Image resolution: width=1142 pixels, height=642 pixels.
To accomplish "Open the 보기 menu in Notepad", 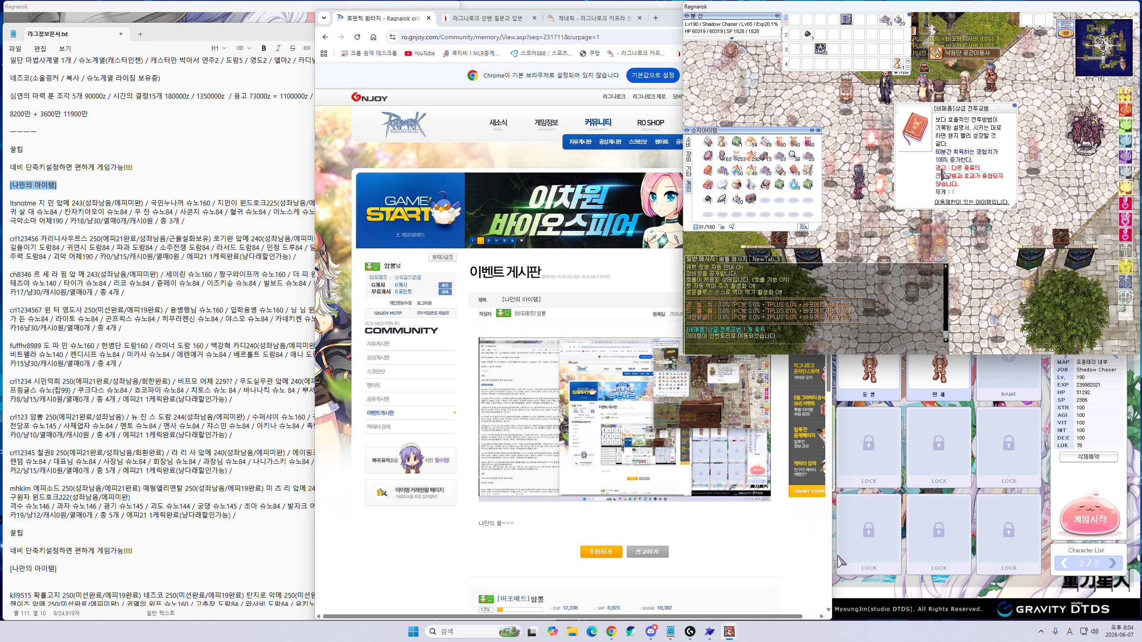I will click(x=65, y=49).
